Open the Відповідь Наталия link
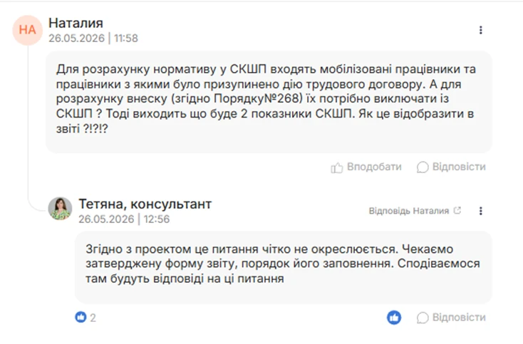Viewport: 523px width, 344px height. (x=408, y=211)
